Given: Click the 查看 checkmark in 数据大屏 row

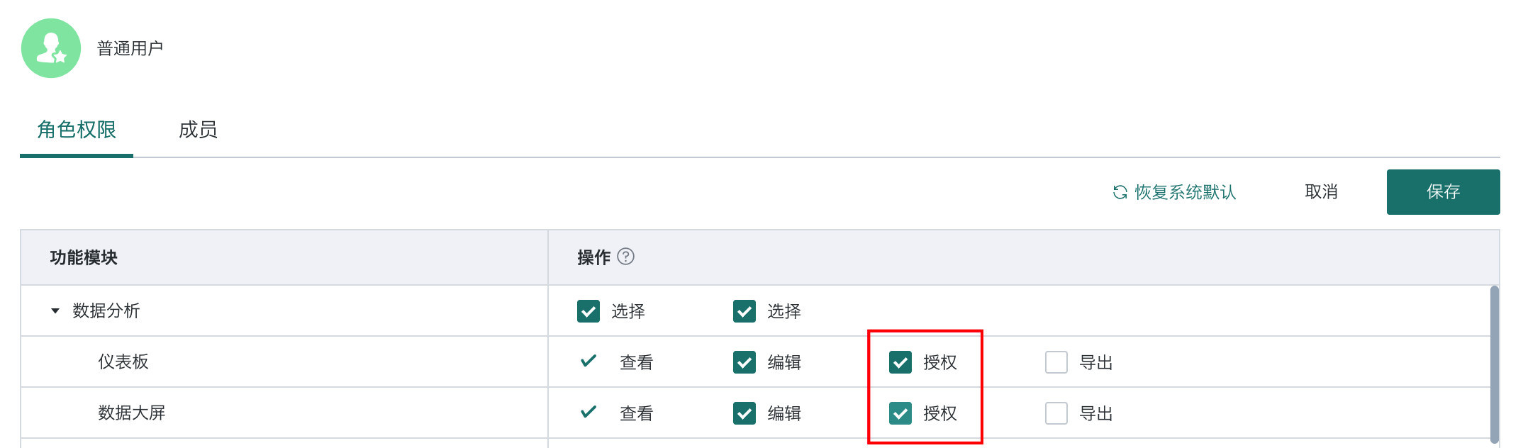Looking at the screenshot, I should point(588,412).
